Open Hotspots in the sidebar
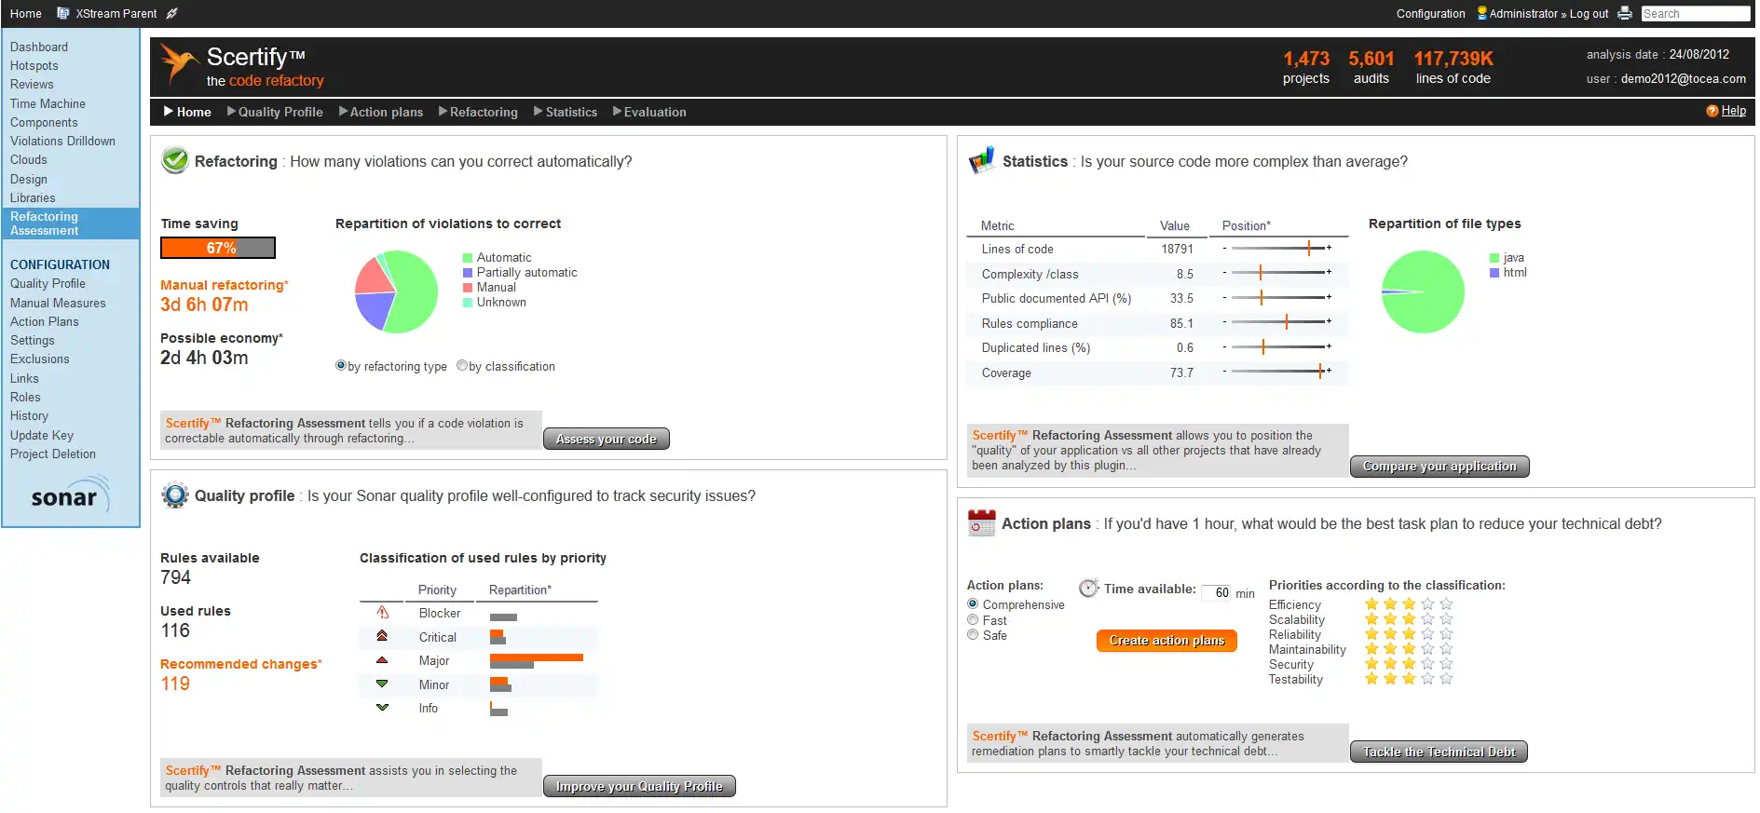 coord(34,65)
